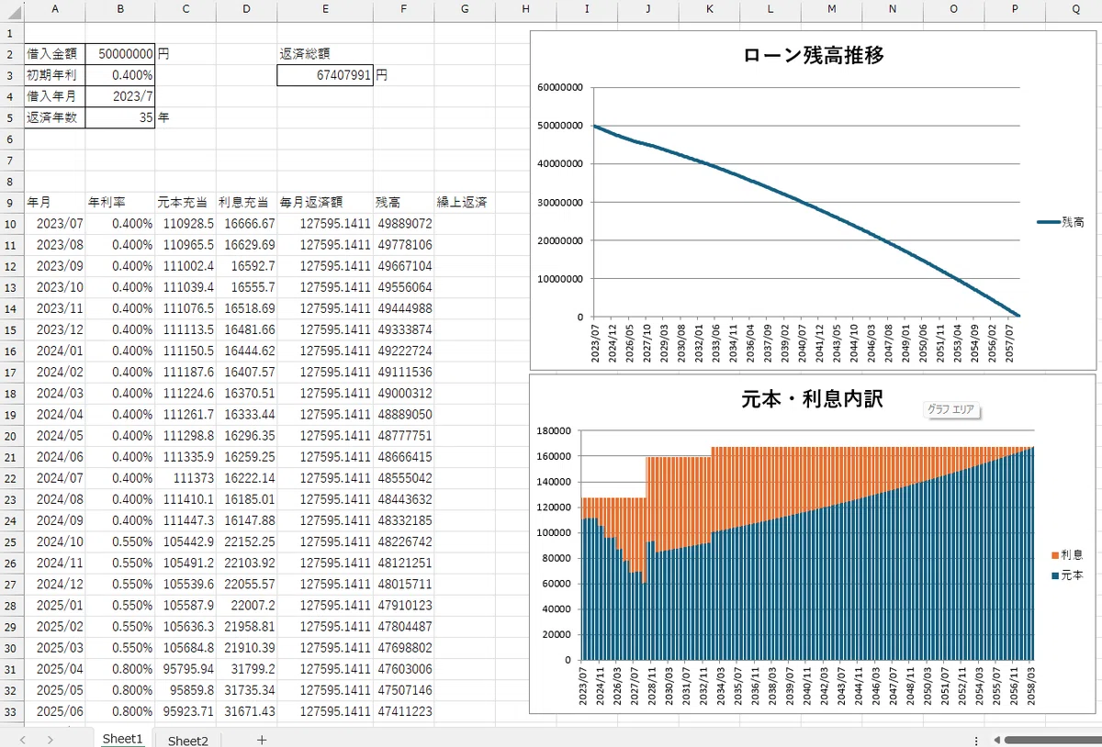Select the balance cell 48226742
The width and height of the screenshot is (1102, 747).
[x=403, y=541]
